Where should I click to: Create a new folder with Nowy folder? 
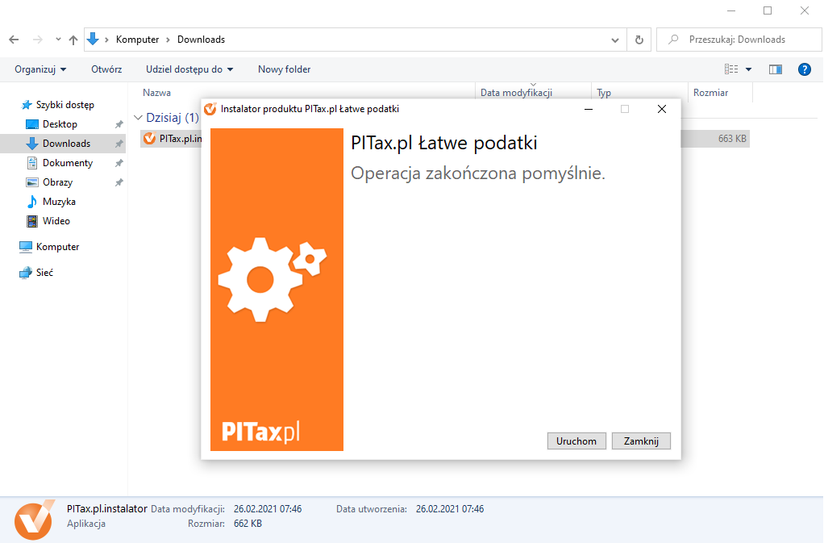285,69
